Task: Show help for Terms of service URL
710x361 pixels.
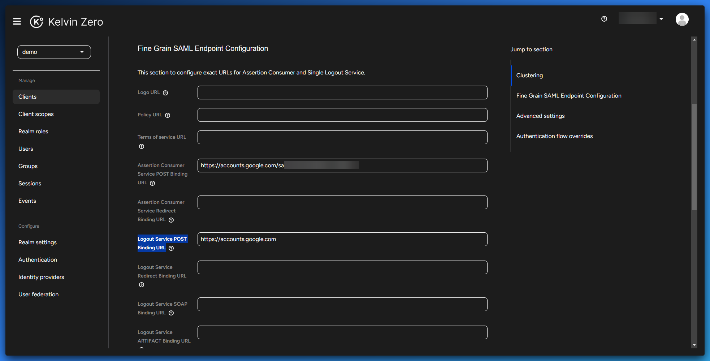Action: coord(142,146)
